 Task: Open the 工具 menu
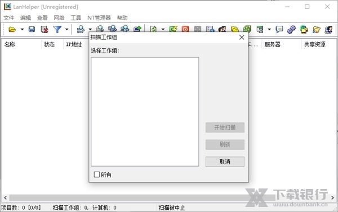76,17
